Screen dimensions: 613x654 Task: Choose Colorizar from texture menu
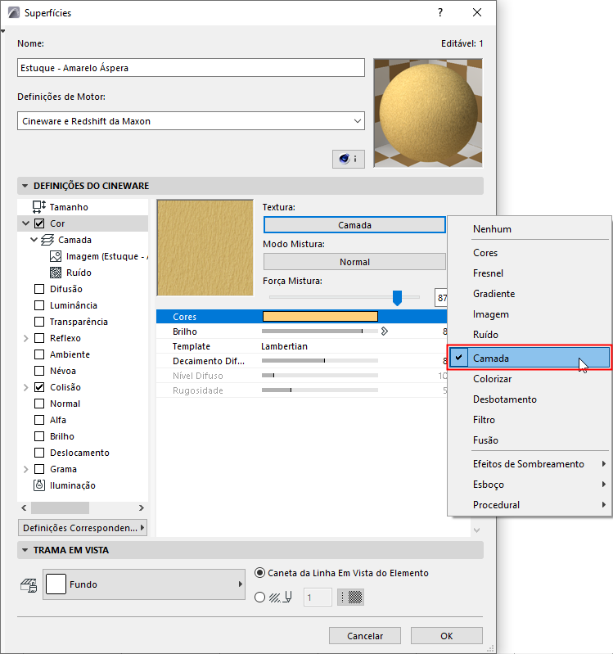pos(530,379)
